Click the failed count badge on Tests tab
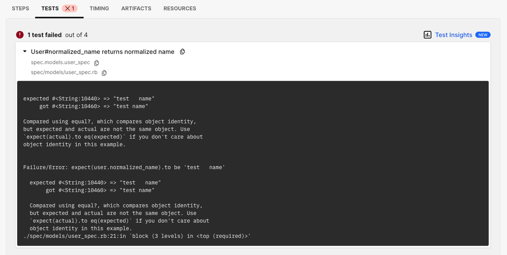The height and width of the screenshot is (255, 507). [70, 8]
